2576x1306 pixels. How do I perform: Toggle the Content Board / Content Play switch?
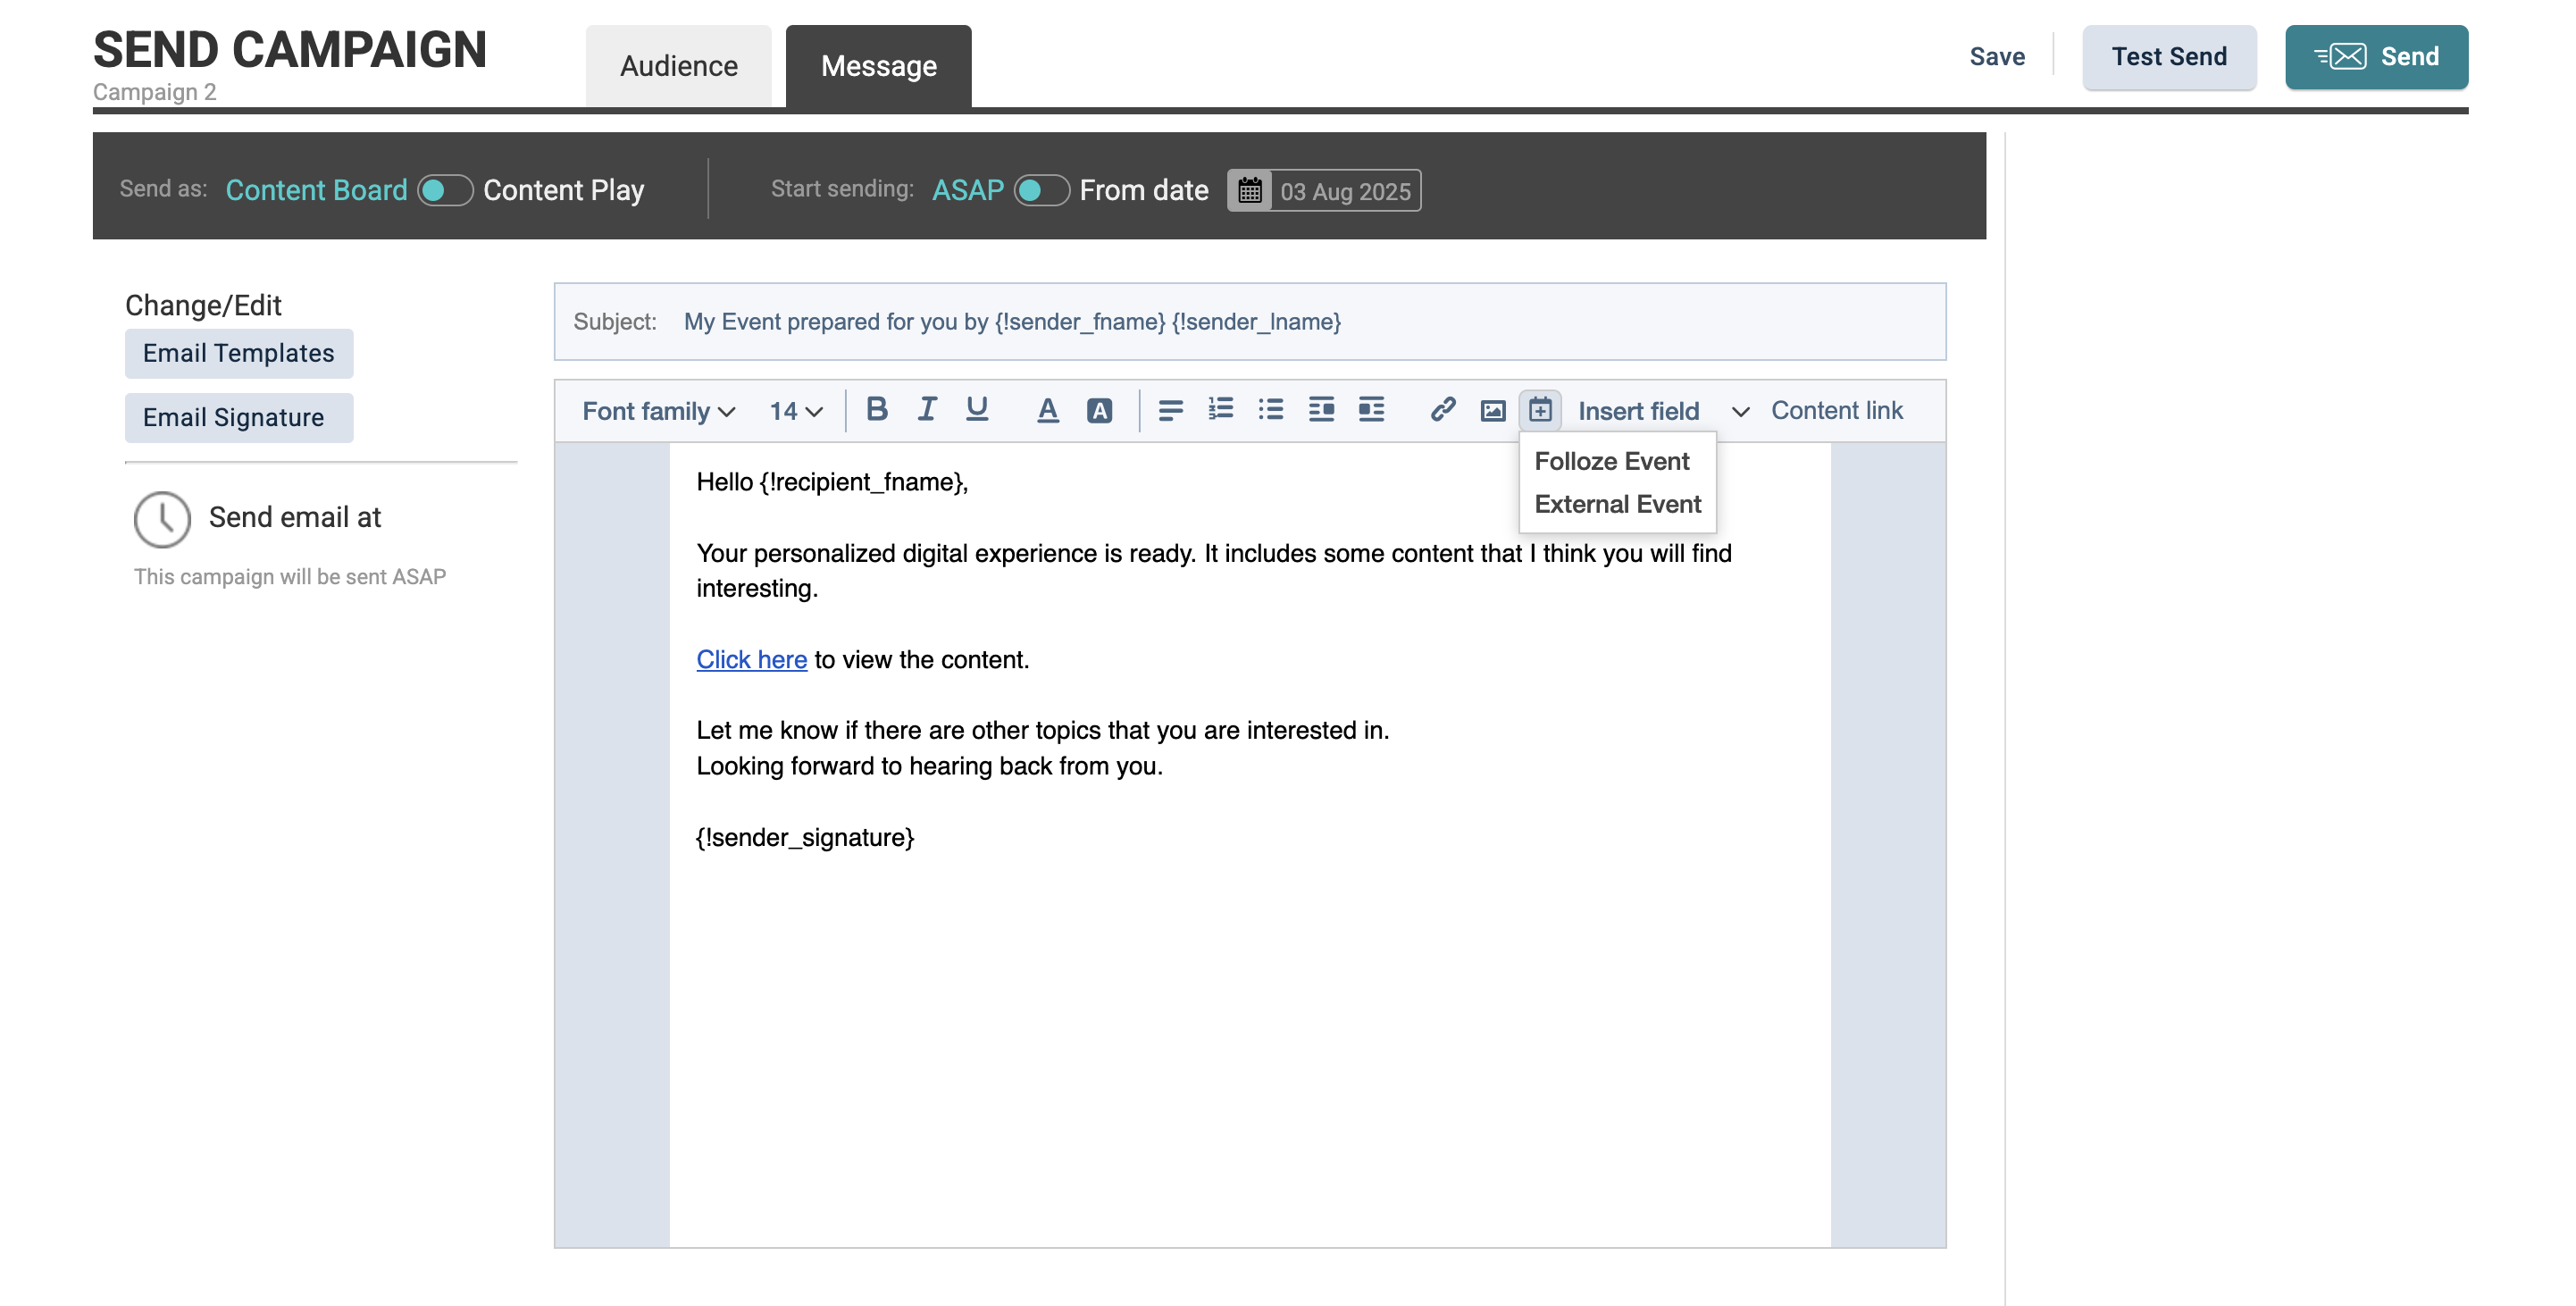pos(444,190)
